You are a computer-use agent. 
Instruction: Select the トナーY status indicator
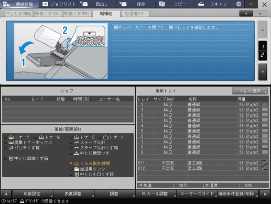click(5, 137)
